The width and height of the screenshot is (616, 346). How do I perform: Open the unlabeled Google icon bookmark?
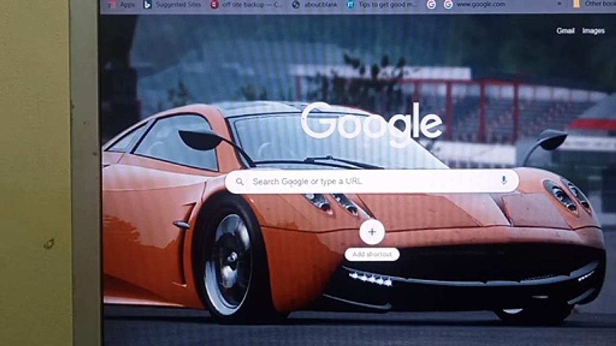coord(431,4)
